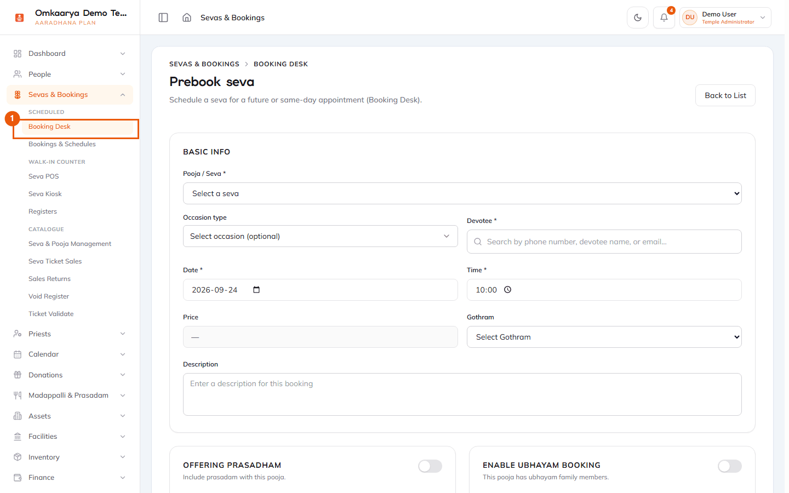Expand the Dashboard menu chevron
The width and height of the screenshot is (789, 493).
123,54
